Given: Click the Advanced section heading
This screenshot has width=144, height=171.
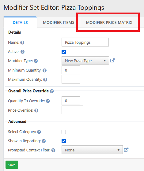Looking at the screenshot, I should pyautogui.click(x=17, y=121).
